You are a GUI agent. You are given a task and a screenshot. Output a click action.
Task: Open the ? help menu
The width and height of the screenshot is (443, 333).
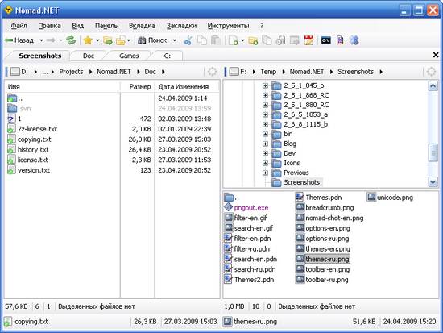(262, 26)
